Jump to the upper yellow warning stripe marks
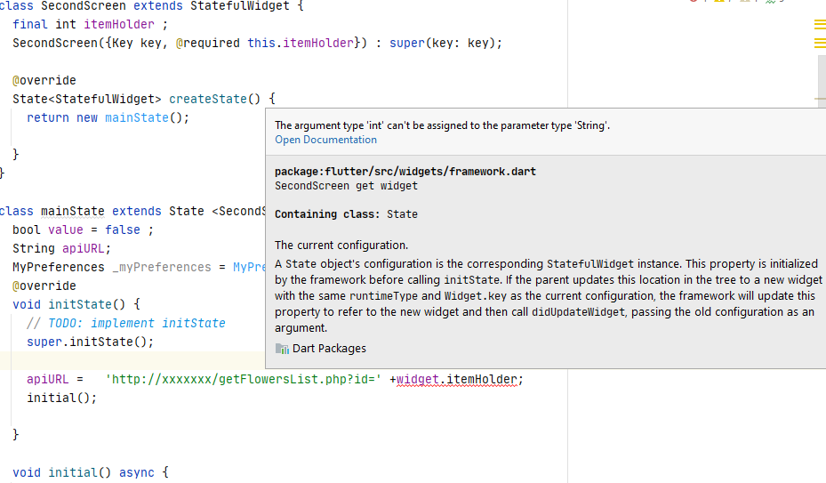 tap(820, 24)
